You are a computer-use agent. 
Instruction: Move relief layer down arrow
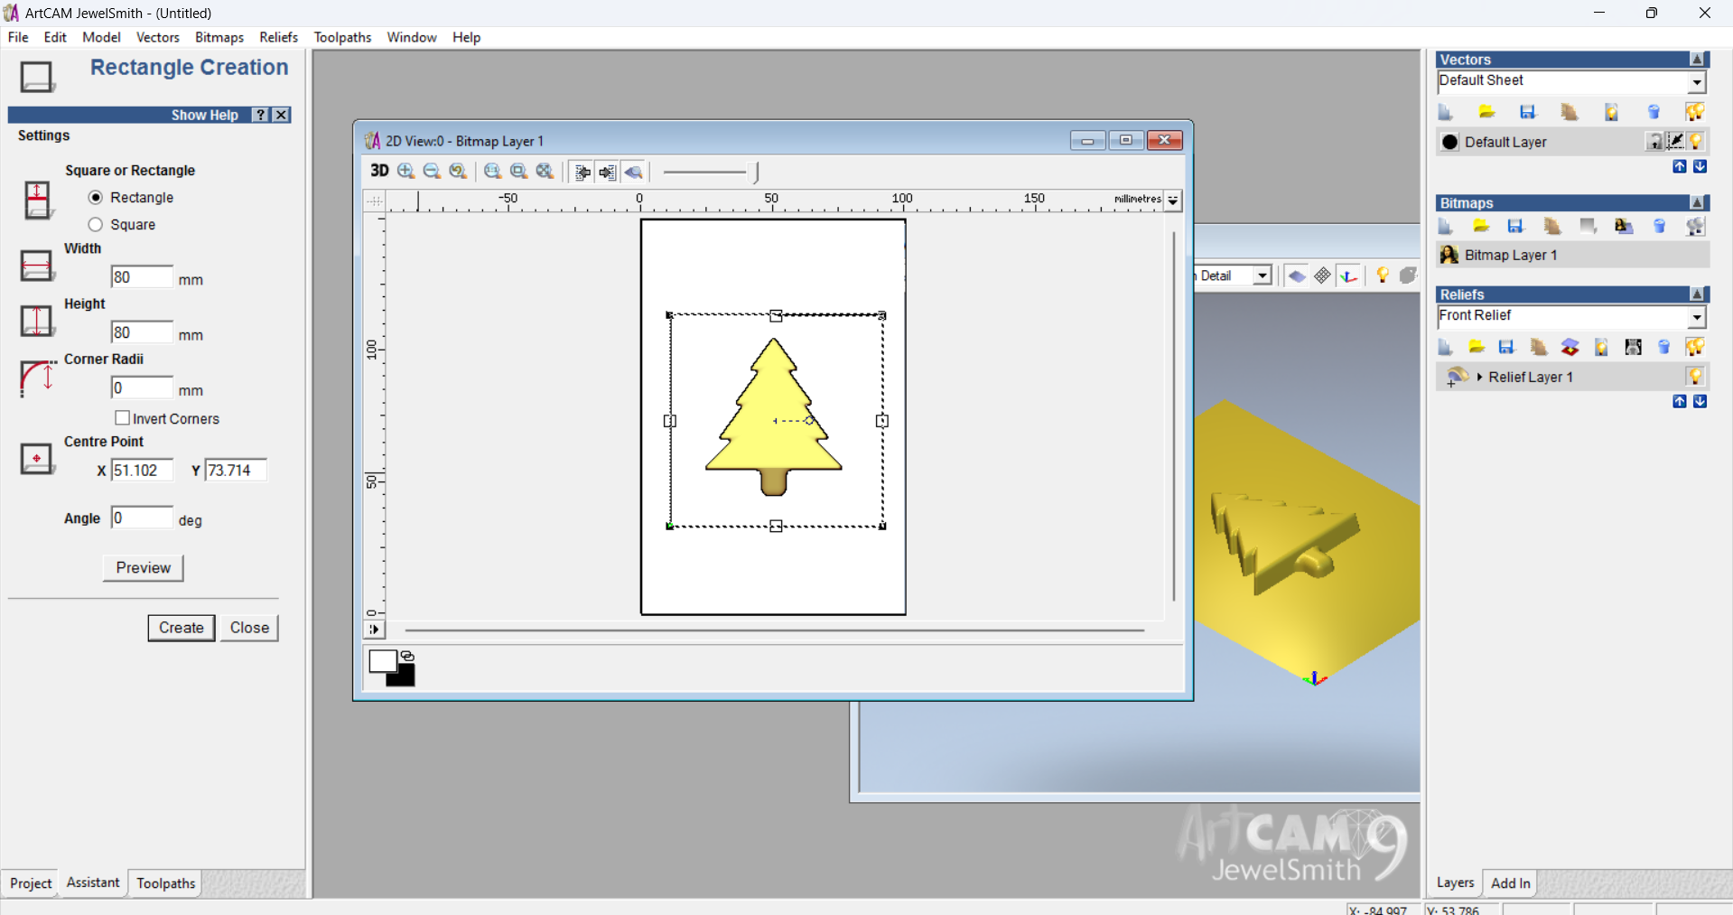tap(1700, 401)
